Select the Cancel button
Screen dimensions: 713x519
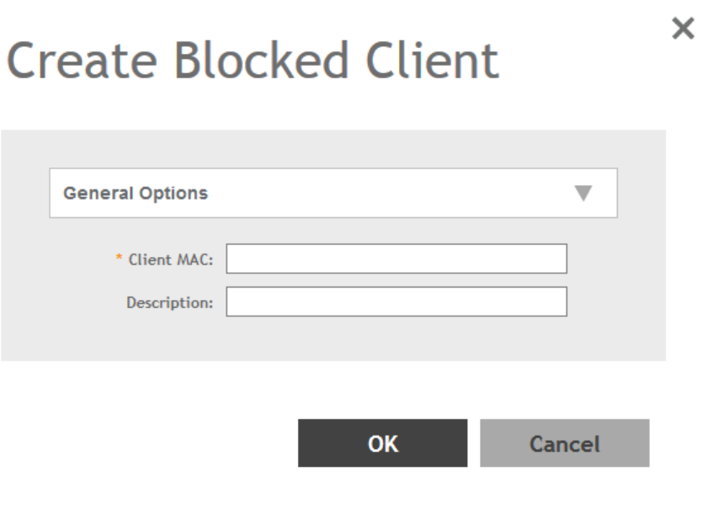(x=564, y=443)
